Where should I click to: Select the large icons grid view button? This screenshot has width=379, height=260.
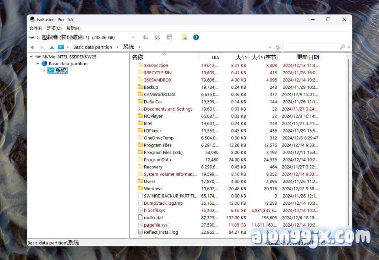click(x=169, y=37)
